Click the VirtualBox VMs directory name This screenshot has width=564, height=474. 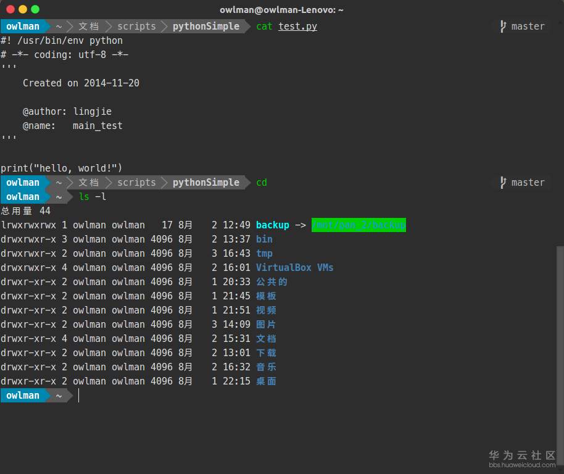[x=294, y=268]
